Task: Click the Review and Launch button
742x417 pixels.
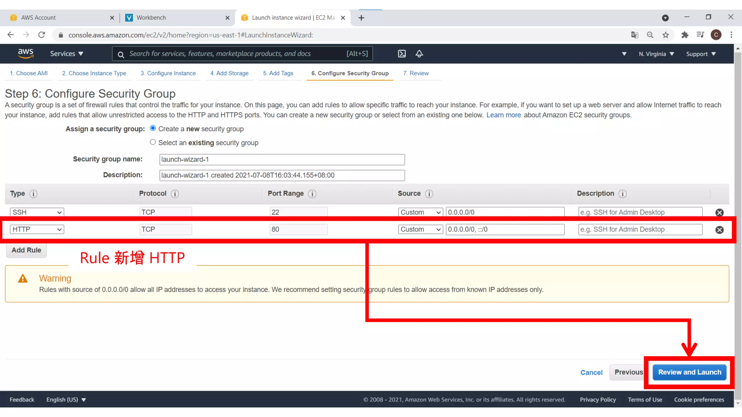Action: tap(689, 372)
